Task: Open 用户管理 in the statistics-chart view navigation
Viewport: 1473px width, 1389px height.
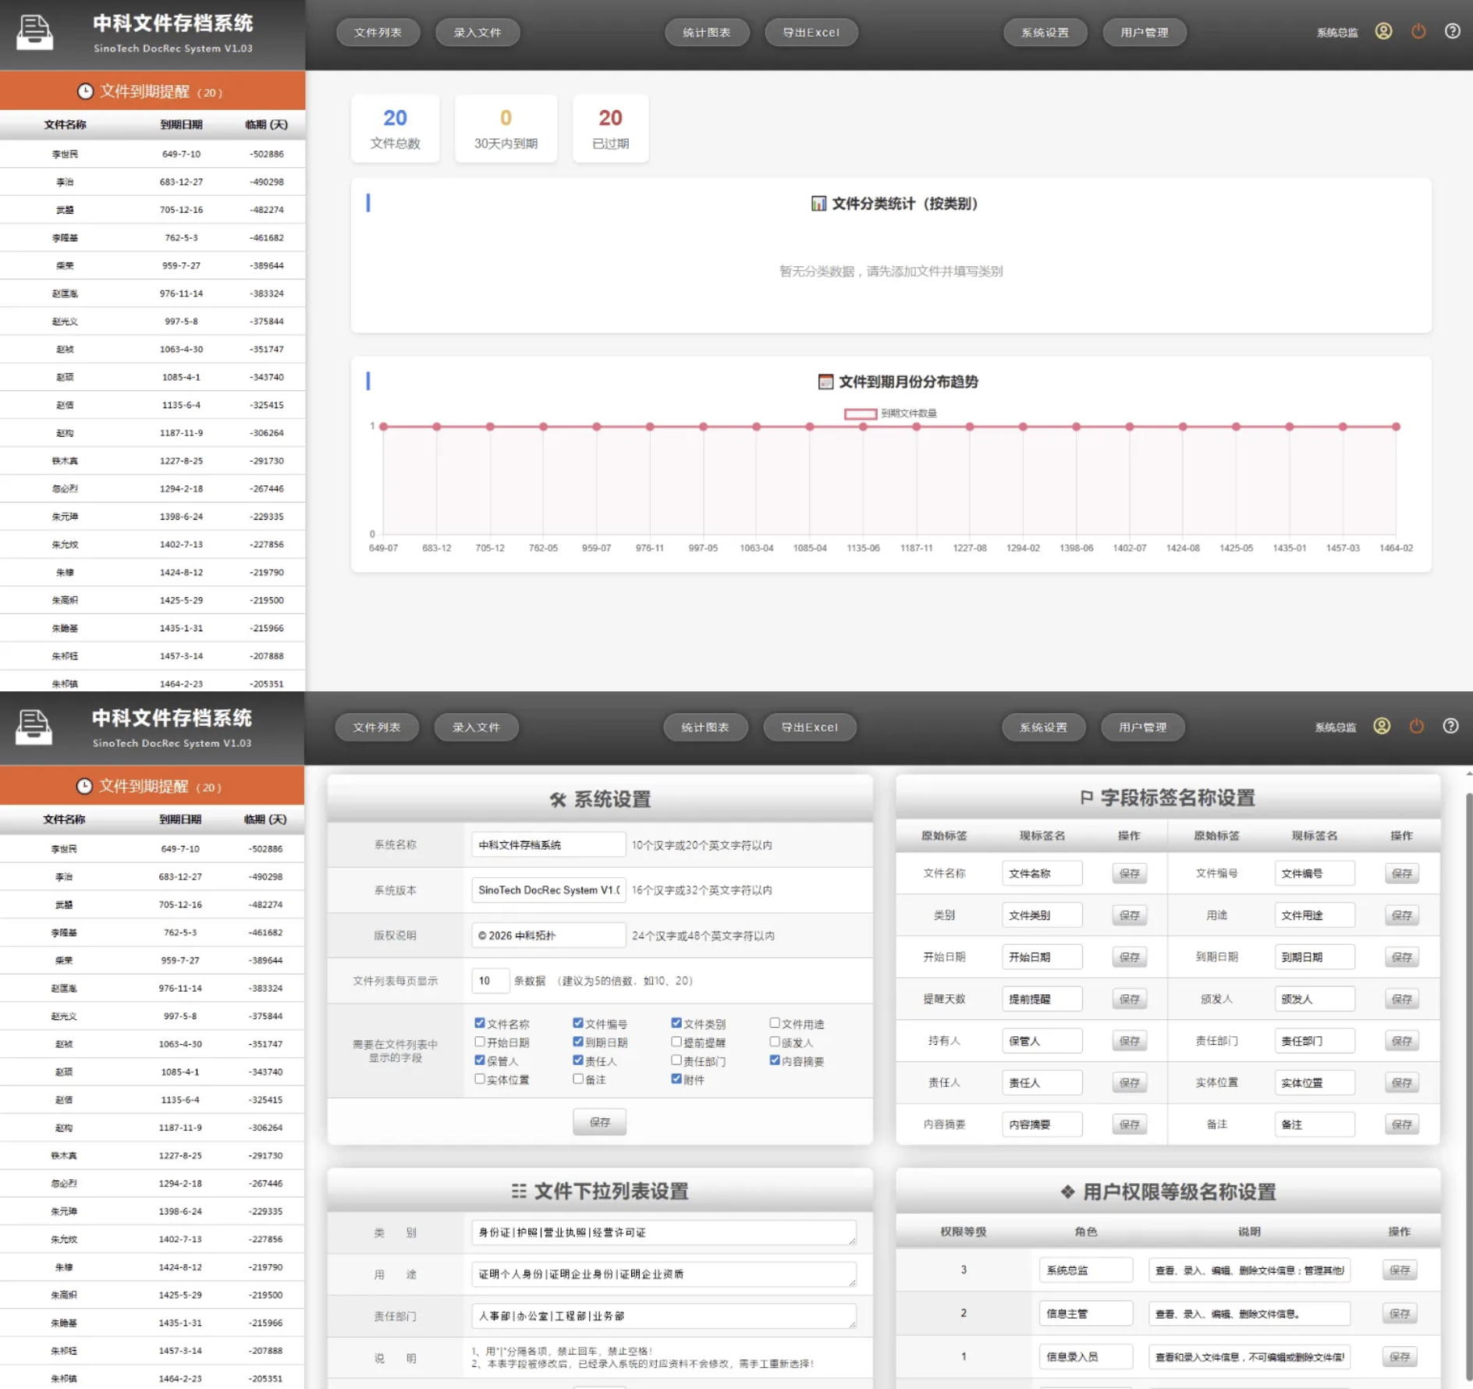Action: click(1145, 33)
